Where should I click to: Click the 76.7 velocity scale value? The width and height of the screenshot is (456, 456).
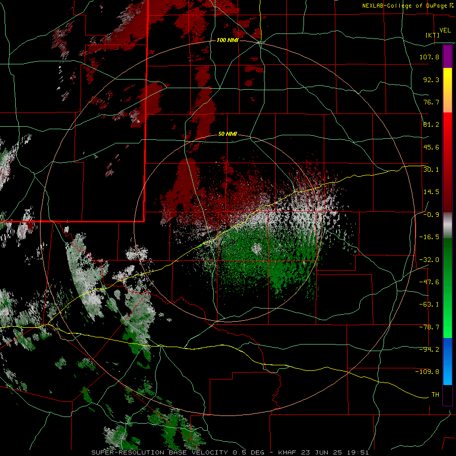(x=431, y=102)
